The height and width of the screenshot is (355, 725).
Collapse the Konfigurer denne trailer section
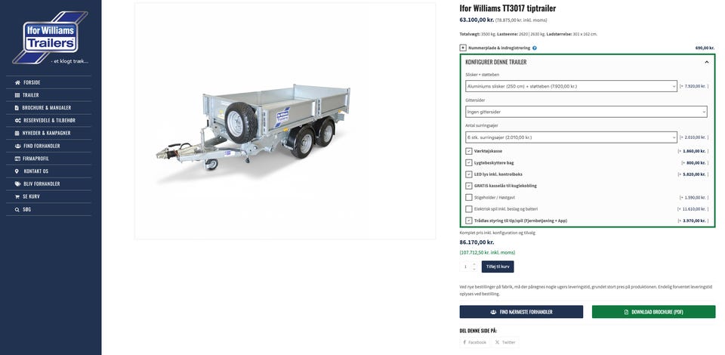(707, 62)
